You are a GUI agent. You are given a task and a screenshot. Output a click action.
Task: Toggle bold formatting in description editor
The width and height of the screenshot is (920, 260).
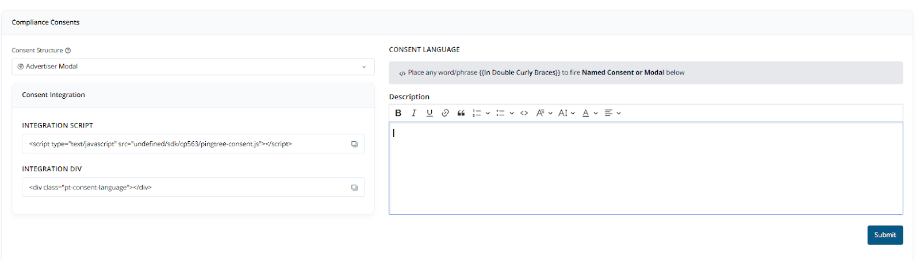click(x=398, y=113)
